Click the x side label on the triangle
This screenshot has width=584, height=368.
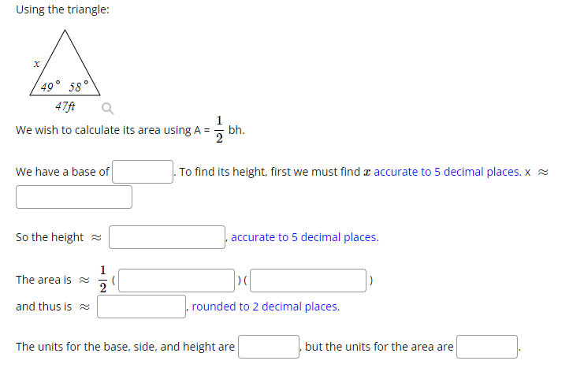click(x=36, y=64)
